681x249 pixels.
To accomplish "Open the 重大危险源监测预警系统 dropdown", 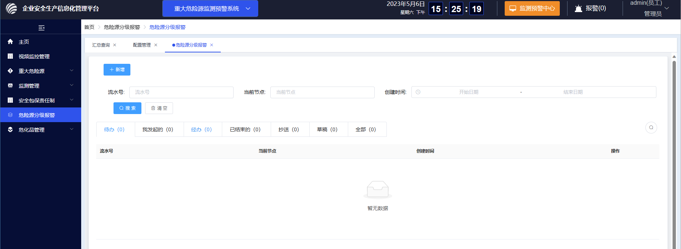I will [x=210, y=8].
